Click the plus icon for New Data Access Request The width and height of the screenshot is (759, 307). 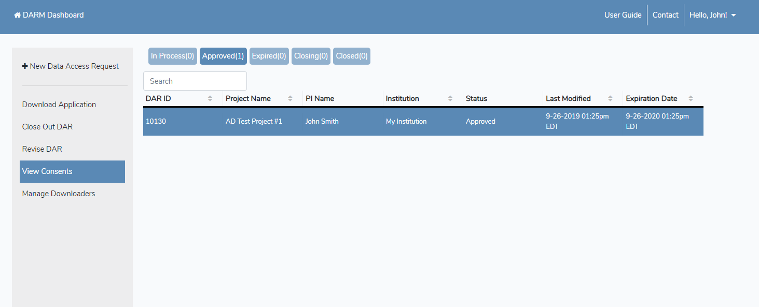[x=25, y=66]
